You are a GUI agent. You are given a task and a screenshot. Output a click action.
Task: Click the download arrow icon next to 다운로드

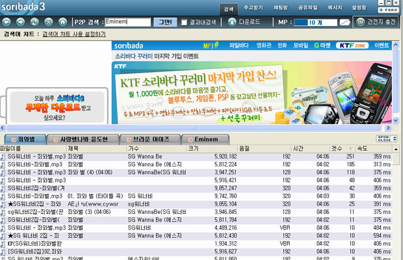pyautogui.click(x=232, y=22)
